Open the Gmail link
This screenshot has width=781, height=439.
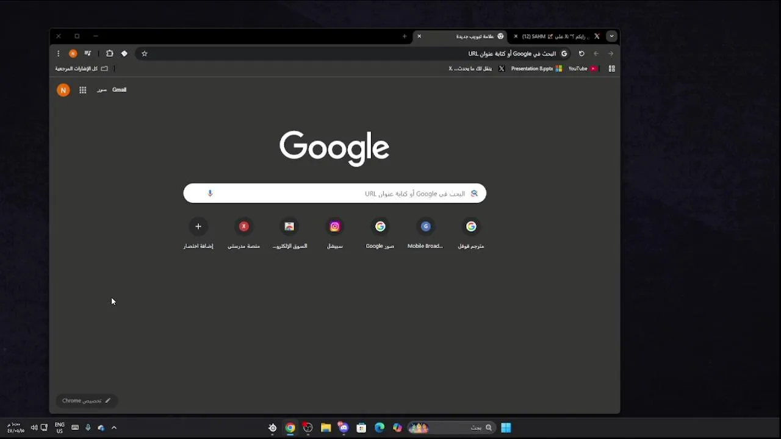(119, 90)
